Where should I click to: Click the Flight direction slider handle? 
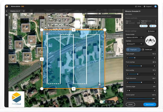coord(141,82)
